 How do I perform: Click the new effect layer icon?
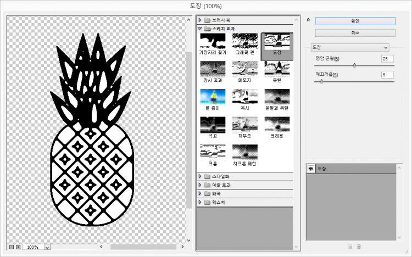pyautogui.click(x=349, y=247)
